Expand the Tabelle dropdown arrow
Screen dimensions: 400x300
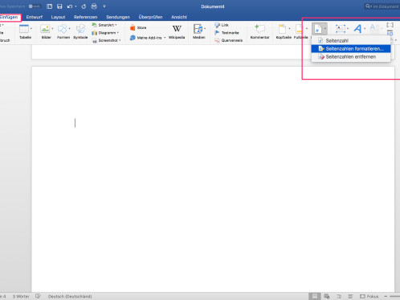[31, 28]
